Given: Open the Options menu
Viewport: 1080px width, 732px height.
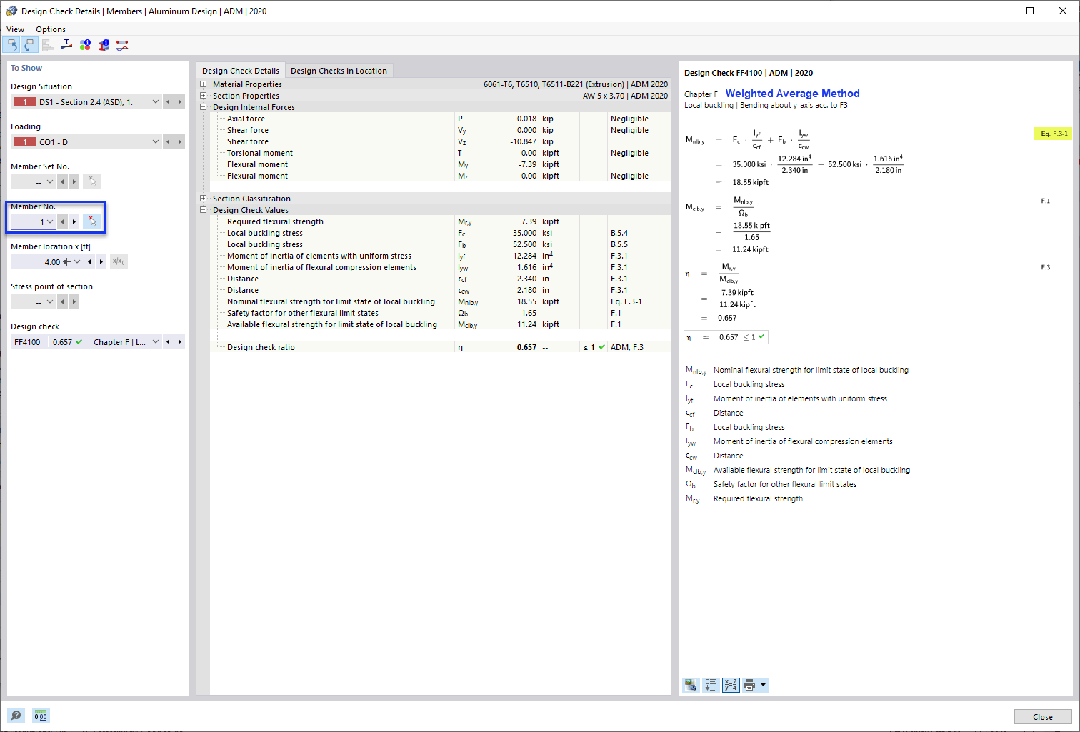Looking at the screenshot, I should pyautogui.click(x=50, y=29).
